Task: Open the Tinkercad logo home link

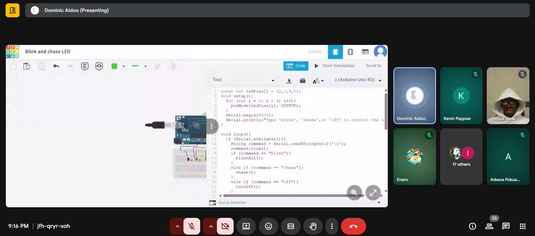Action: coord(12,52)
